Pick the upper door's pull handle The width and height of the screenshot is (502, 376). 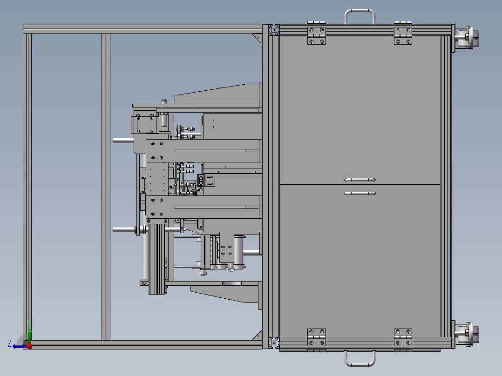coord(360,180)
